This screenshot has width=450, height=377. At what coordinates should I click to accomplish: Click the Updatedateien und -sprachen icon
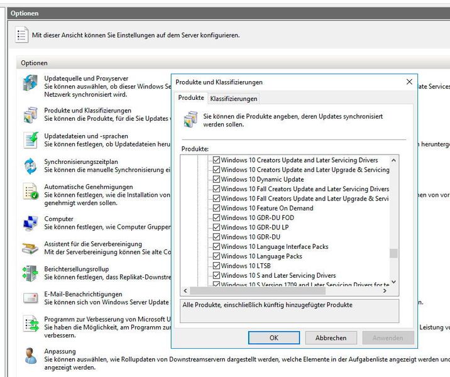[31, 140]
